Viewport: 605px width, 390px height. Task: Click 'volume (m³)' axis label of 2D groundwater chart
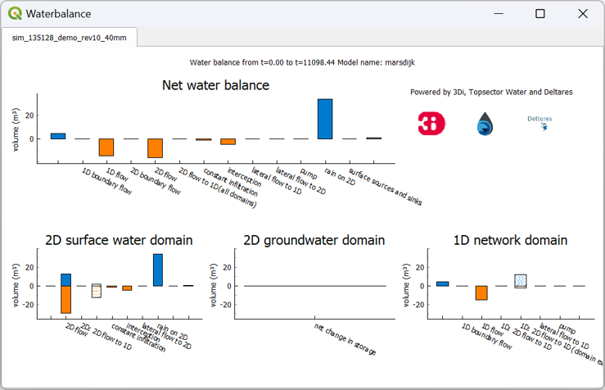pos(214,285)
